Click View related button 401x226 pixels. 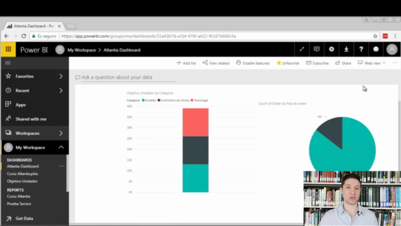click(x=216, y=63)
